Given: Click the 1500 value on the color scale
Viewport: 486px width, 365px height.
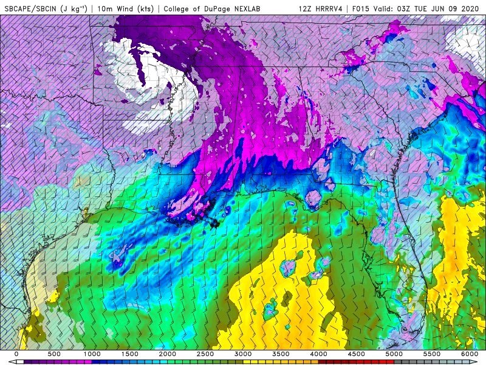Looking at the screenshot, I should click(x=130, y=354).
